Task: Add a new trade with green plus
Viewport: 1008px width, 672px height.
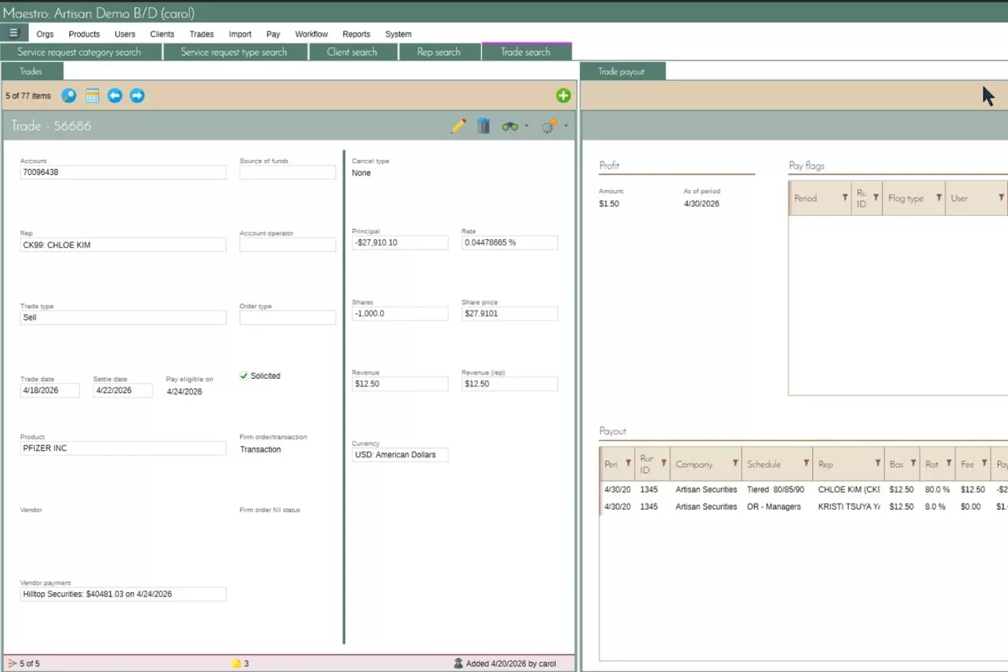Action: tap(563, 96)
